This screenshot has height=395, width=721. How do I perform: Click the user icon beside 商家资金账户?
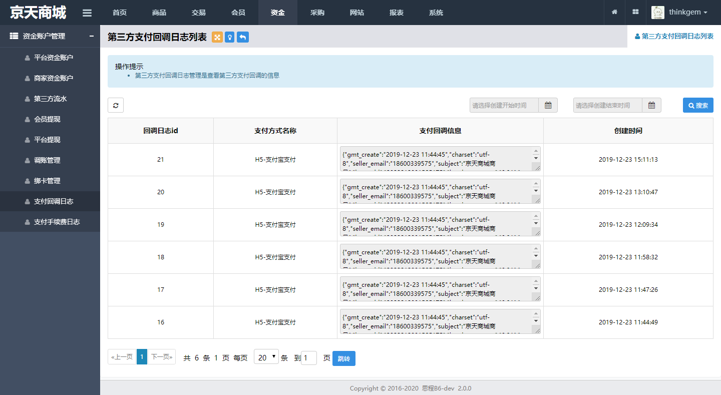(x=28, y=79)
